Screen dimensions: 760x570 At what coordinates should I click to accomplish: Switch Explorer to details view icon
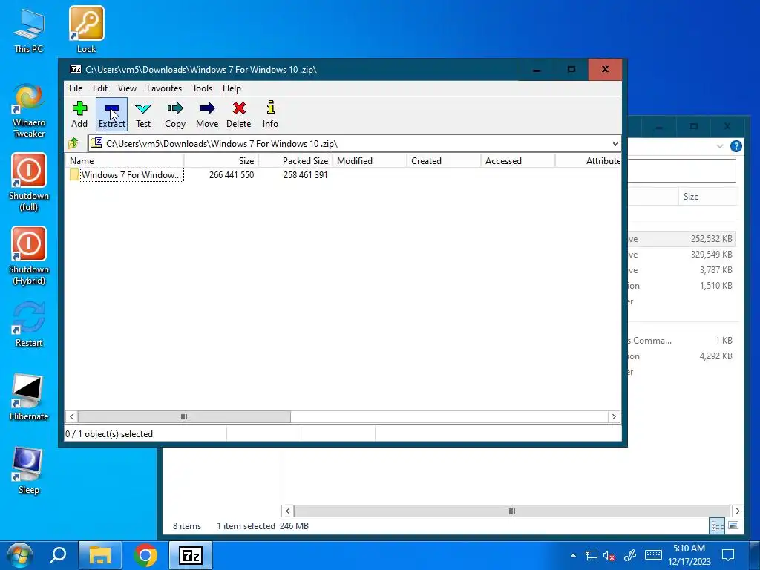pyautogui.click(x=717, y=526)
